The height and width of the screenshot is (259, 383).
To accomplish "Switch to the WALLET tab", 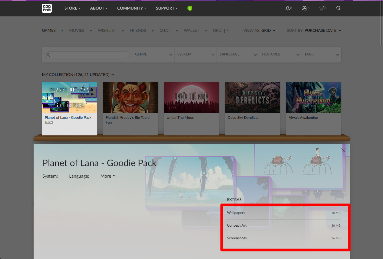I will coord(191,30).
